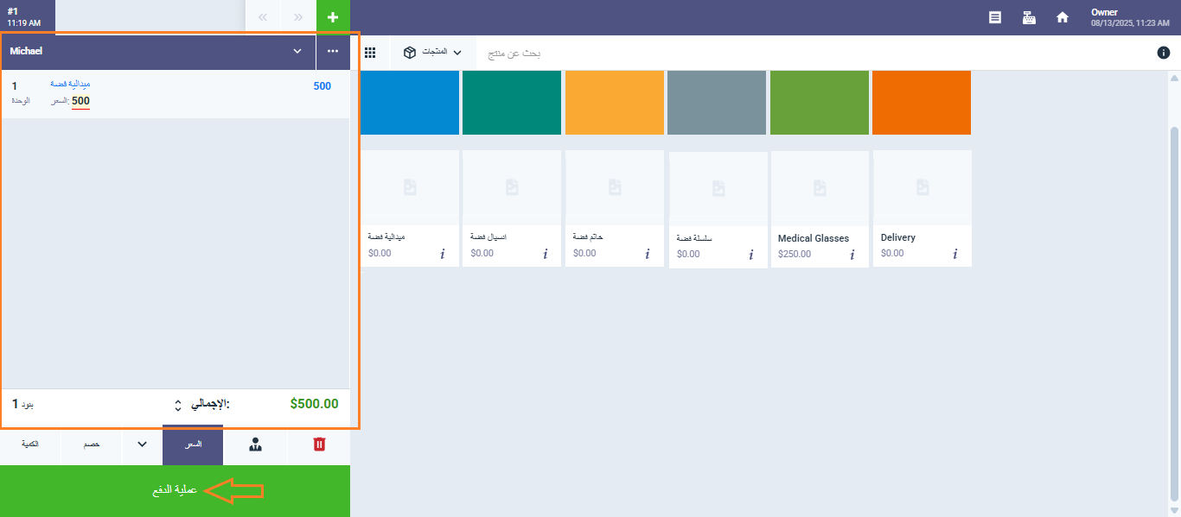Screen dimensions: 1181x517
Task: Click the red trash delete icon
Action: pos(319,444)
